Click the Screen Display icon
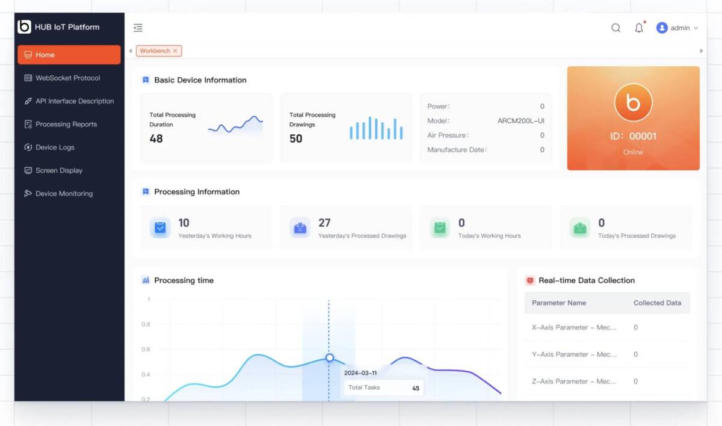722x426 pixels. click(x=28, y=170)
